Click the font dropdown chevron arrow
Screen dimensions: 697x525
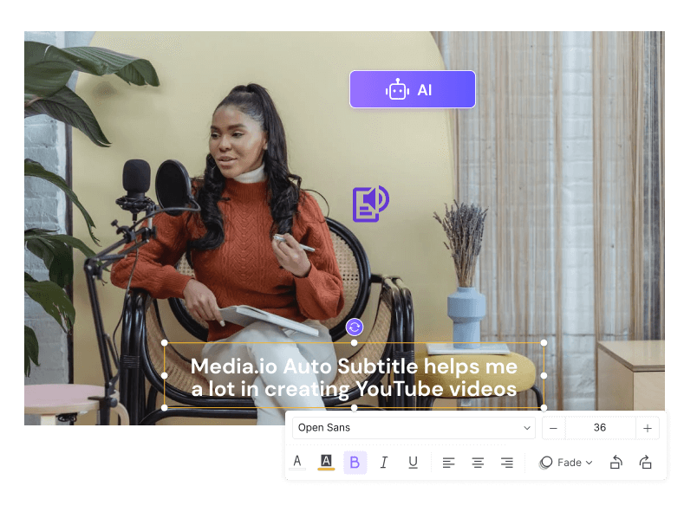[x=527, y=428]
